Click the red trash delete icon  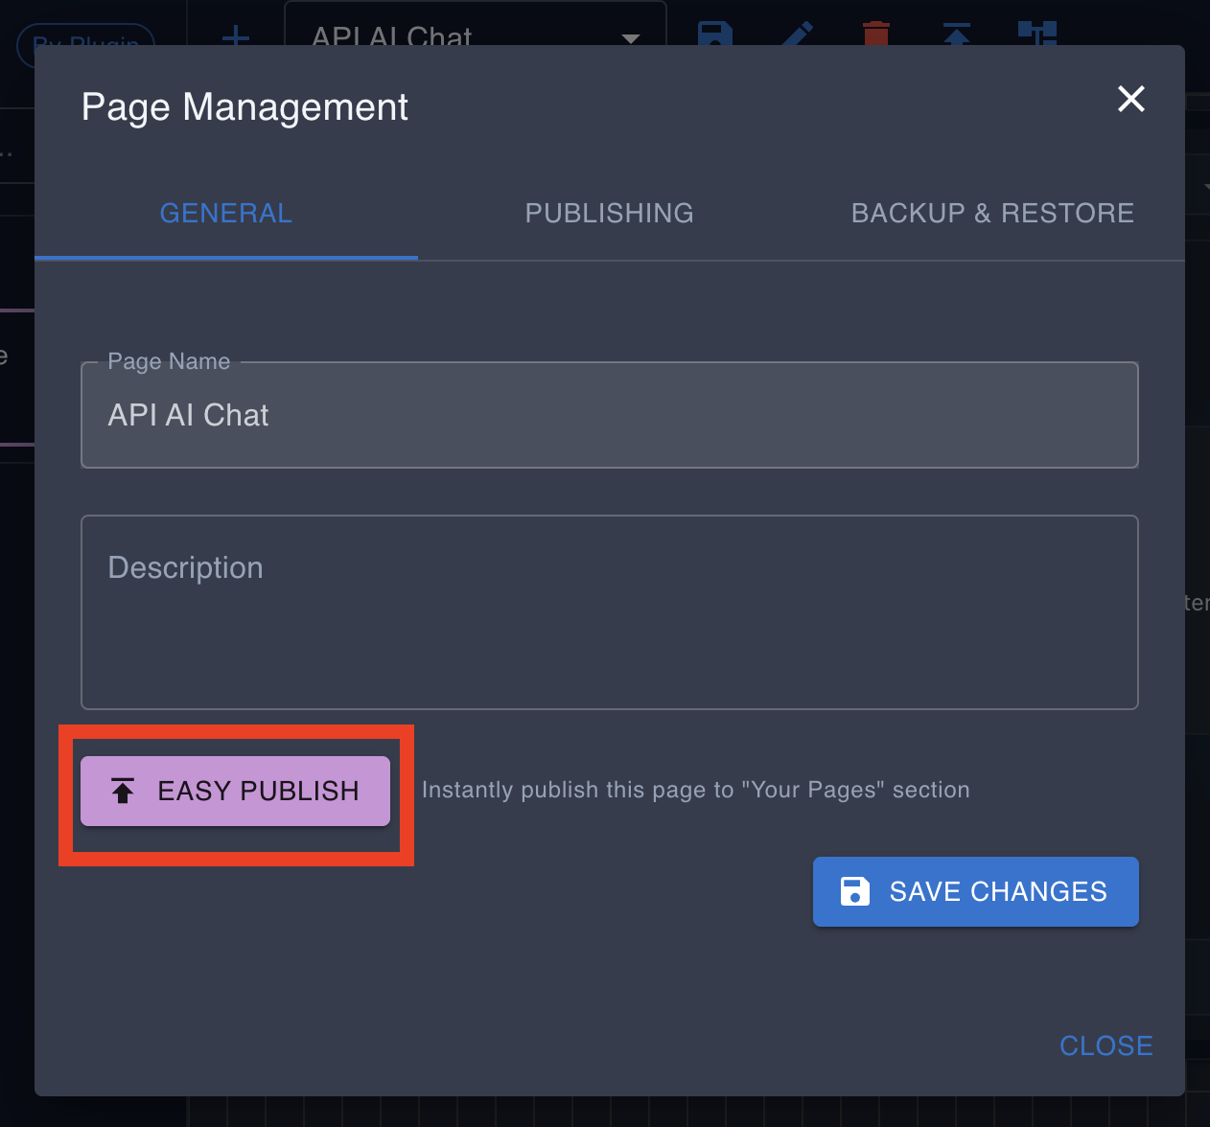point(875,35)
